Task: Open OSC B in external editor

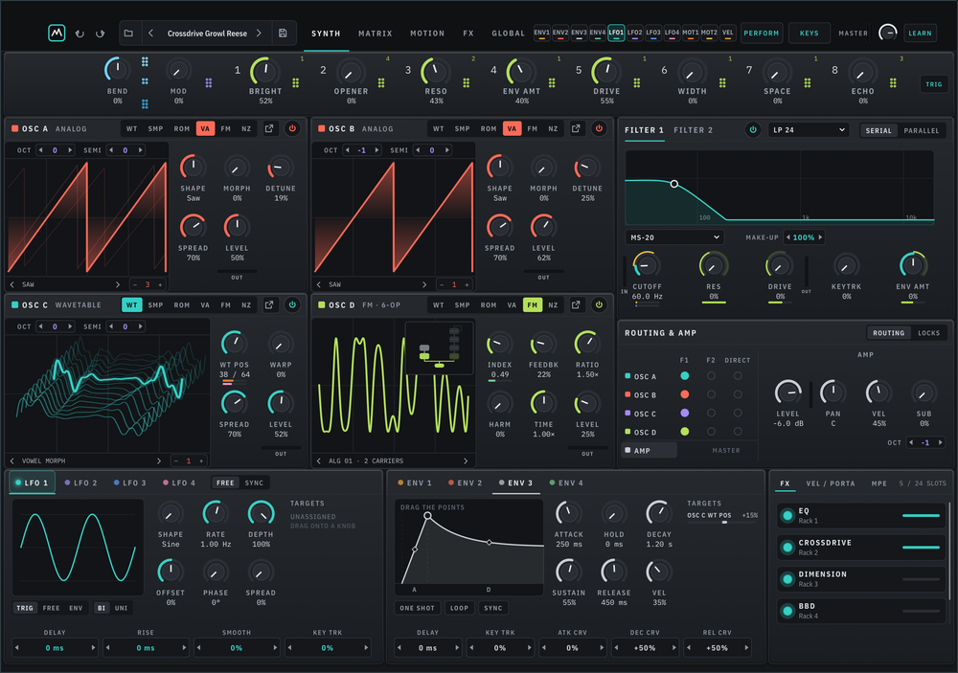Action: tap(576, 128)
